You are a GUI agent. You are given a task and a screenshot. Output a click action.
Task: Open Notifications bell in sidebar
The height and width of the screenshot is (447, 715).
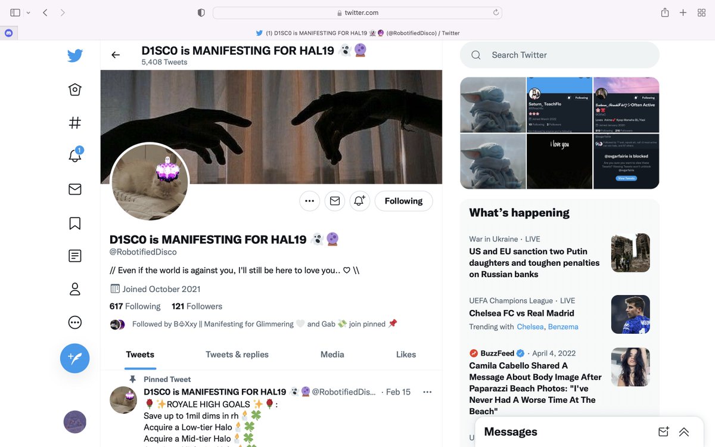click(x=74, y=155)
